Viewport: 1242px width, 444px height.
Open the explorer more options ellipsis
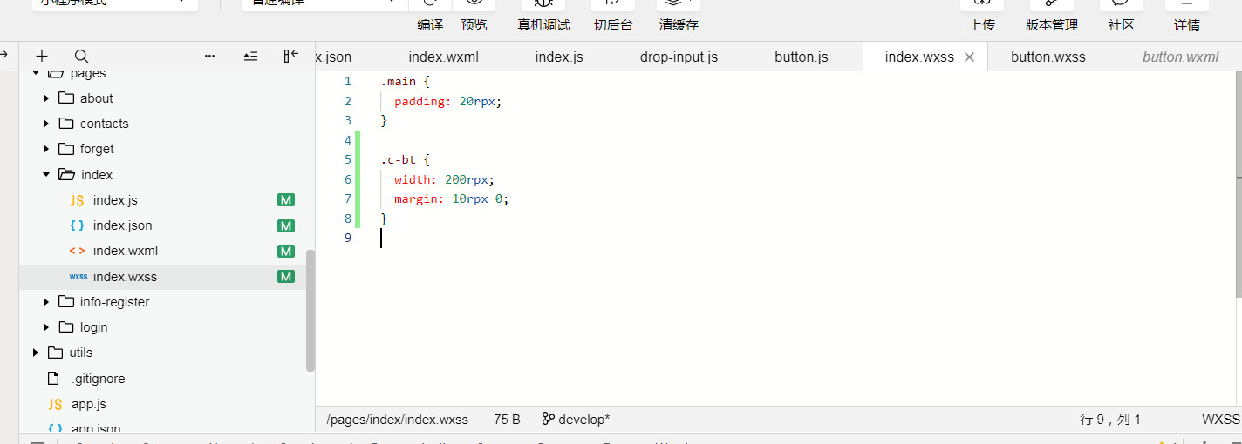(209, 56)
